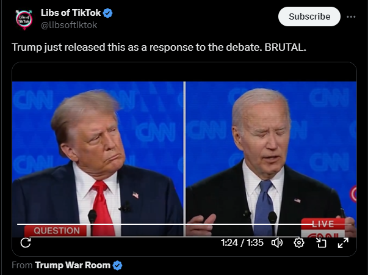This screenshot has width=368, height=275.
Task: Click the LIVE CNN badge in the video
Action: point(323,227)
